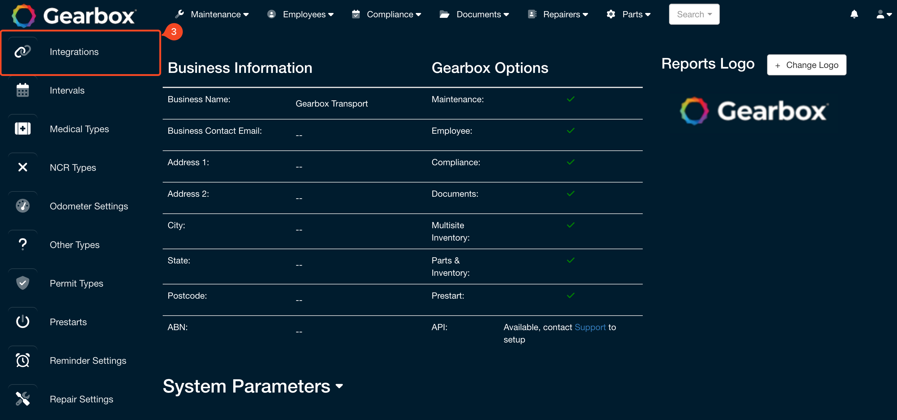Click the Documents option checkmark
Screen dimensions: 897x420
570,194
